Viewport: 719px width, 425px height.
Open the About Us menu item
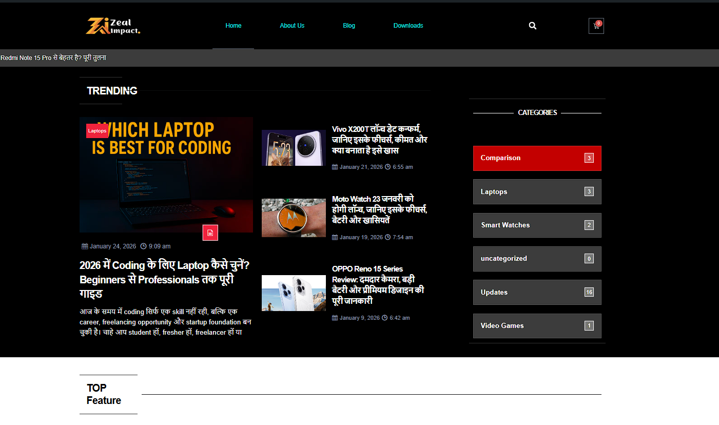pos(292,26)
